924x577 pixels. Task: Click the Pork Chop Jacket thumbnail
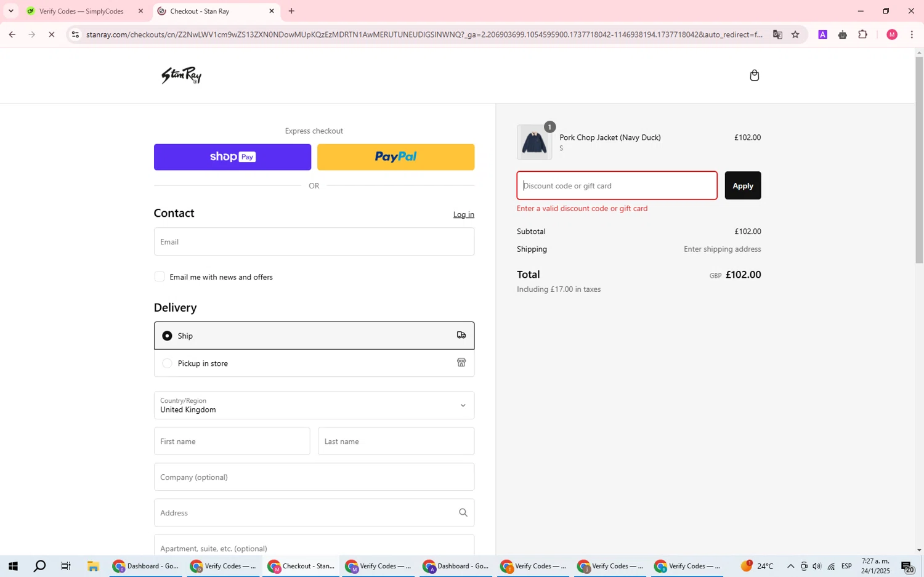[534, 142]
